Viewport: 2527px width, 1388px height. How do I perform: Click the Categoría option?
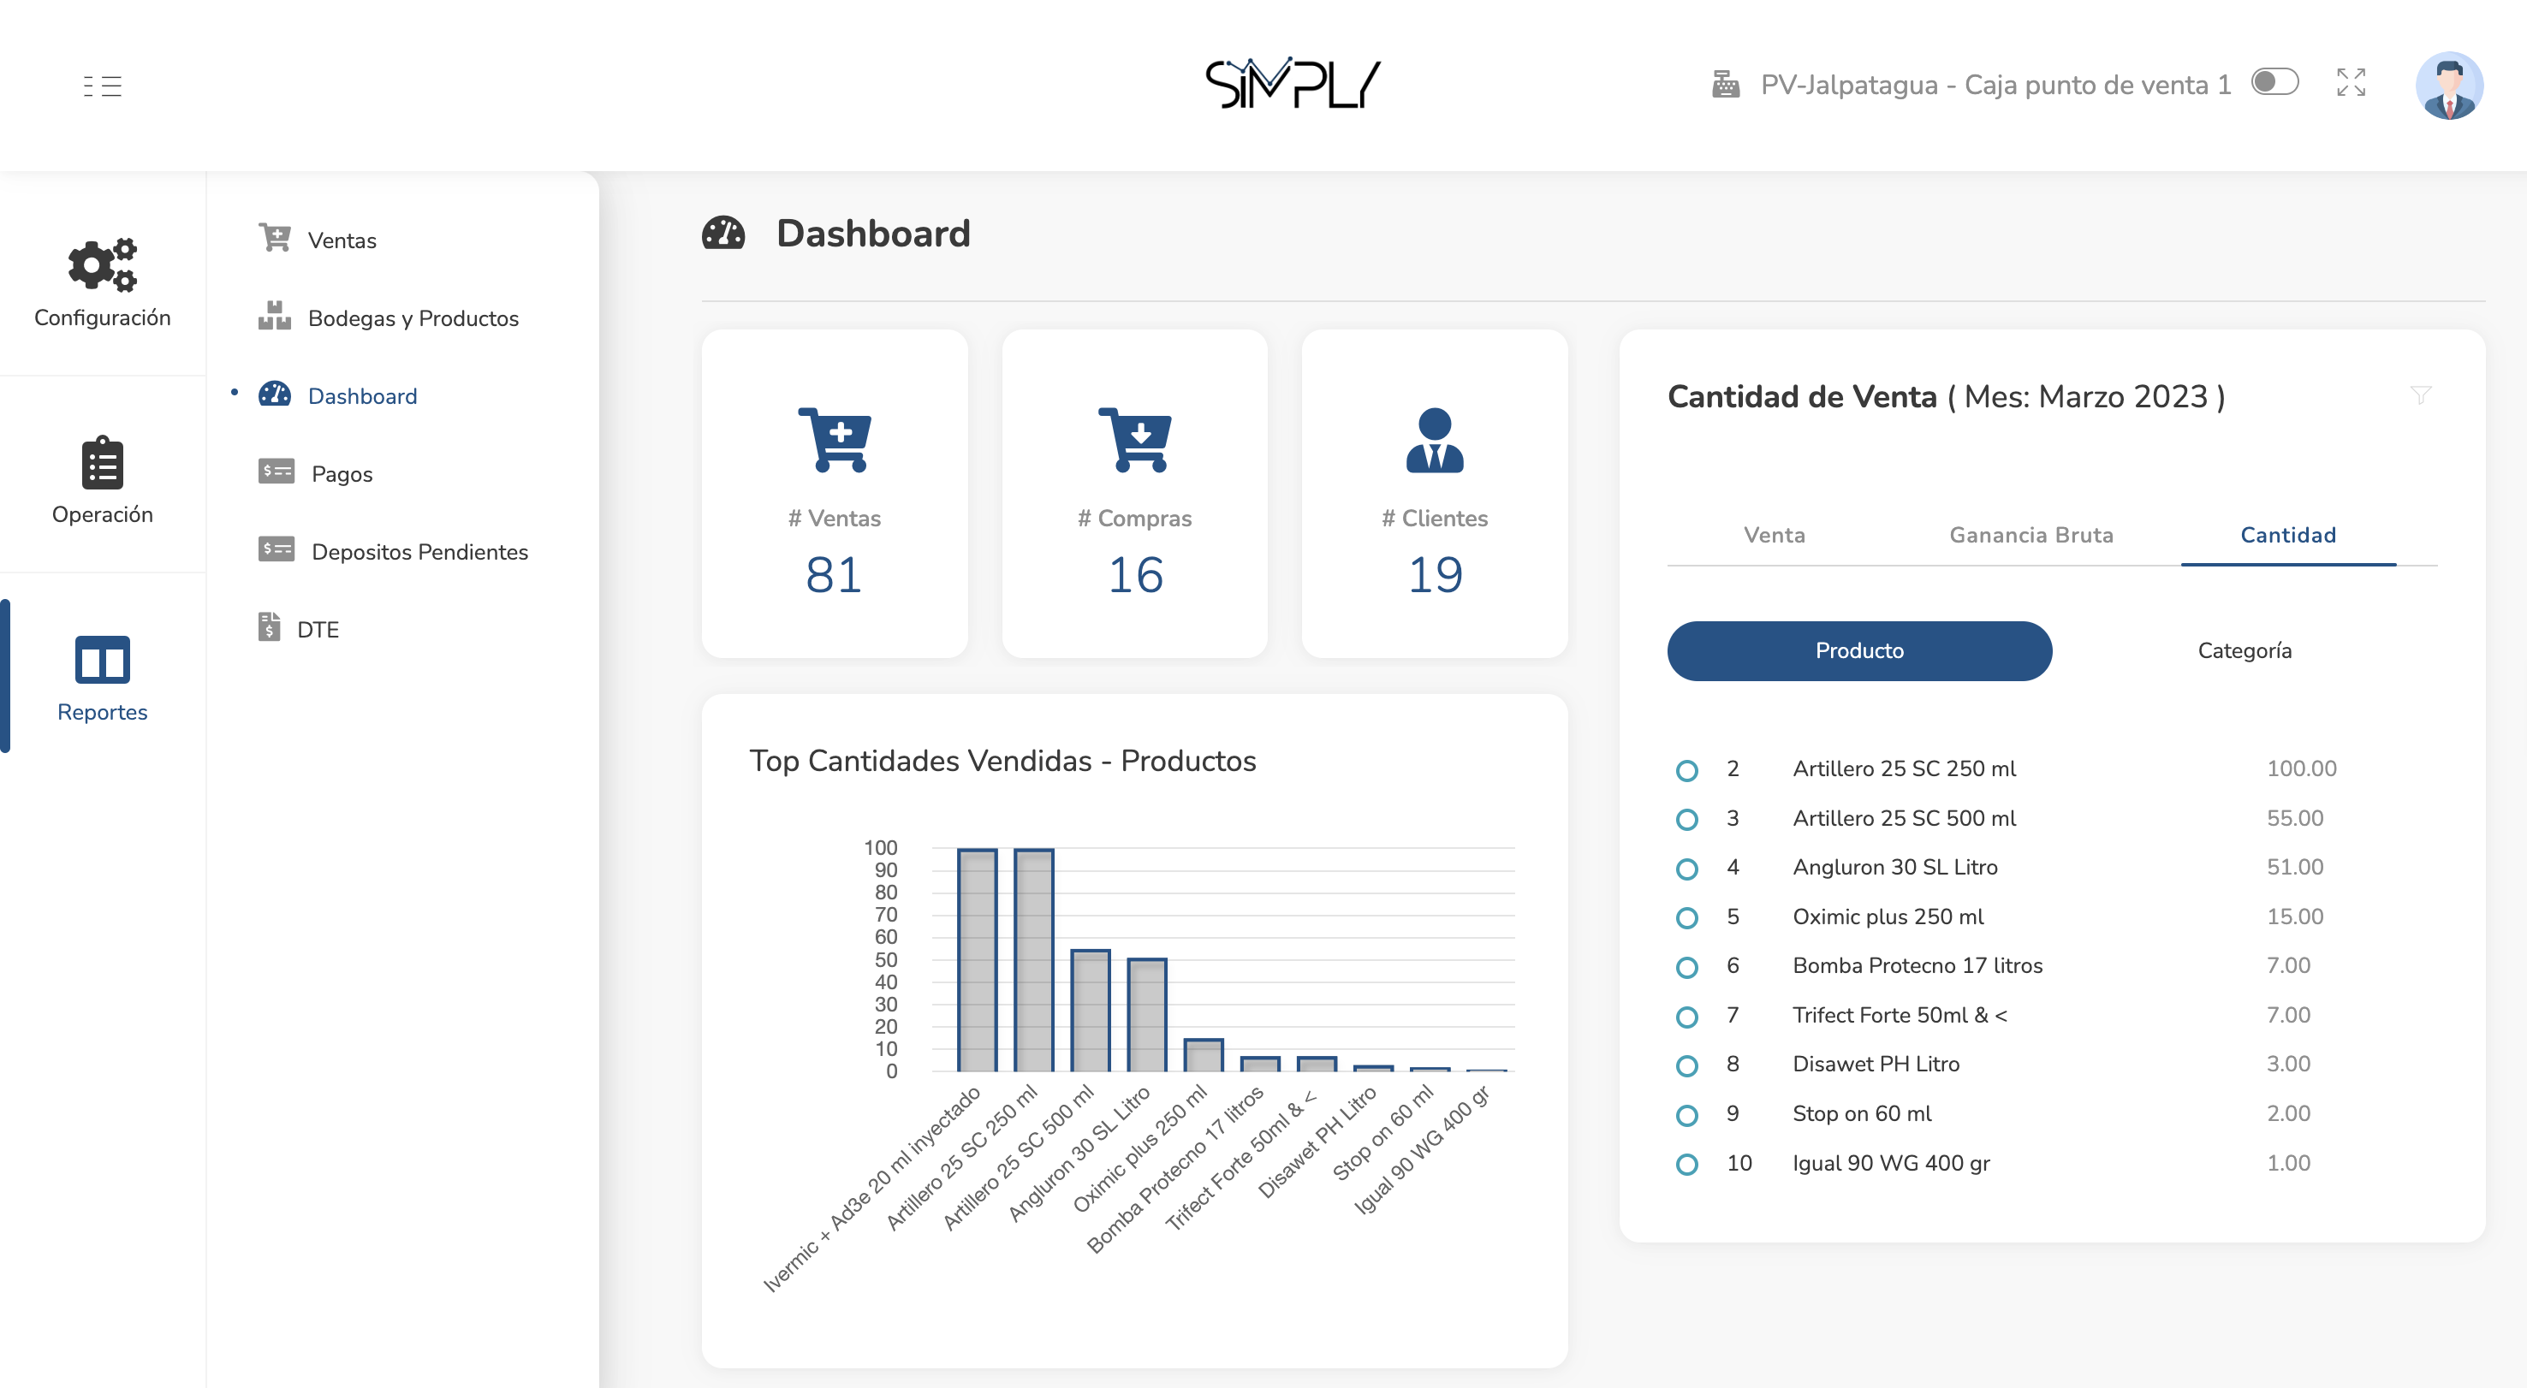tap(2245, 651)
